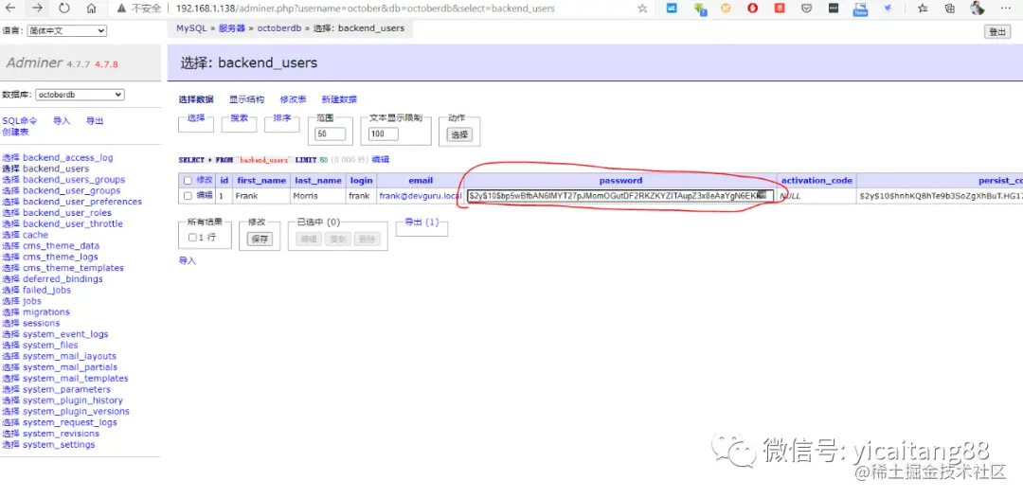Switch to the 修改表 tab

[293, 99]
